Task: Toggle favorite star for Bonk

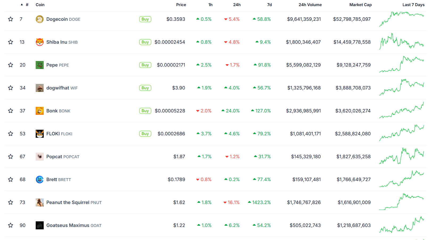Action: tap(11, 111)
